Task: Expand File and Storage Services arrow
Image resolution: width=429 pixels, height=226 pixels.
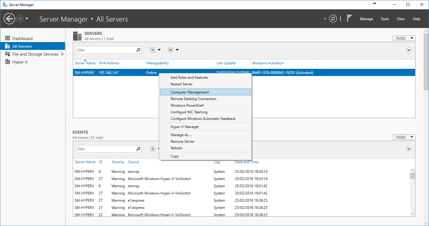Action: [x=63, y=54]
